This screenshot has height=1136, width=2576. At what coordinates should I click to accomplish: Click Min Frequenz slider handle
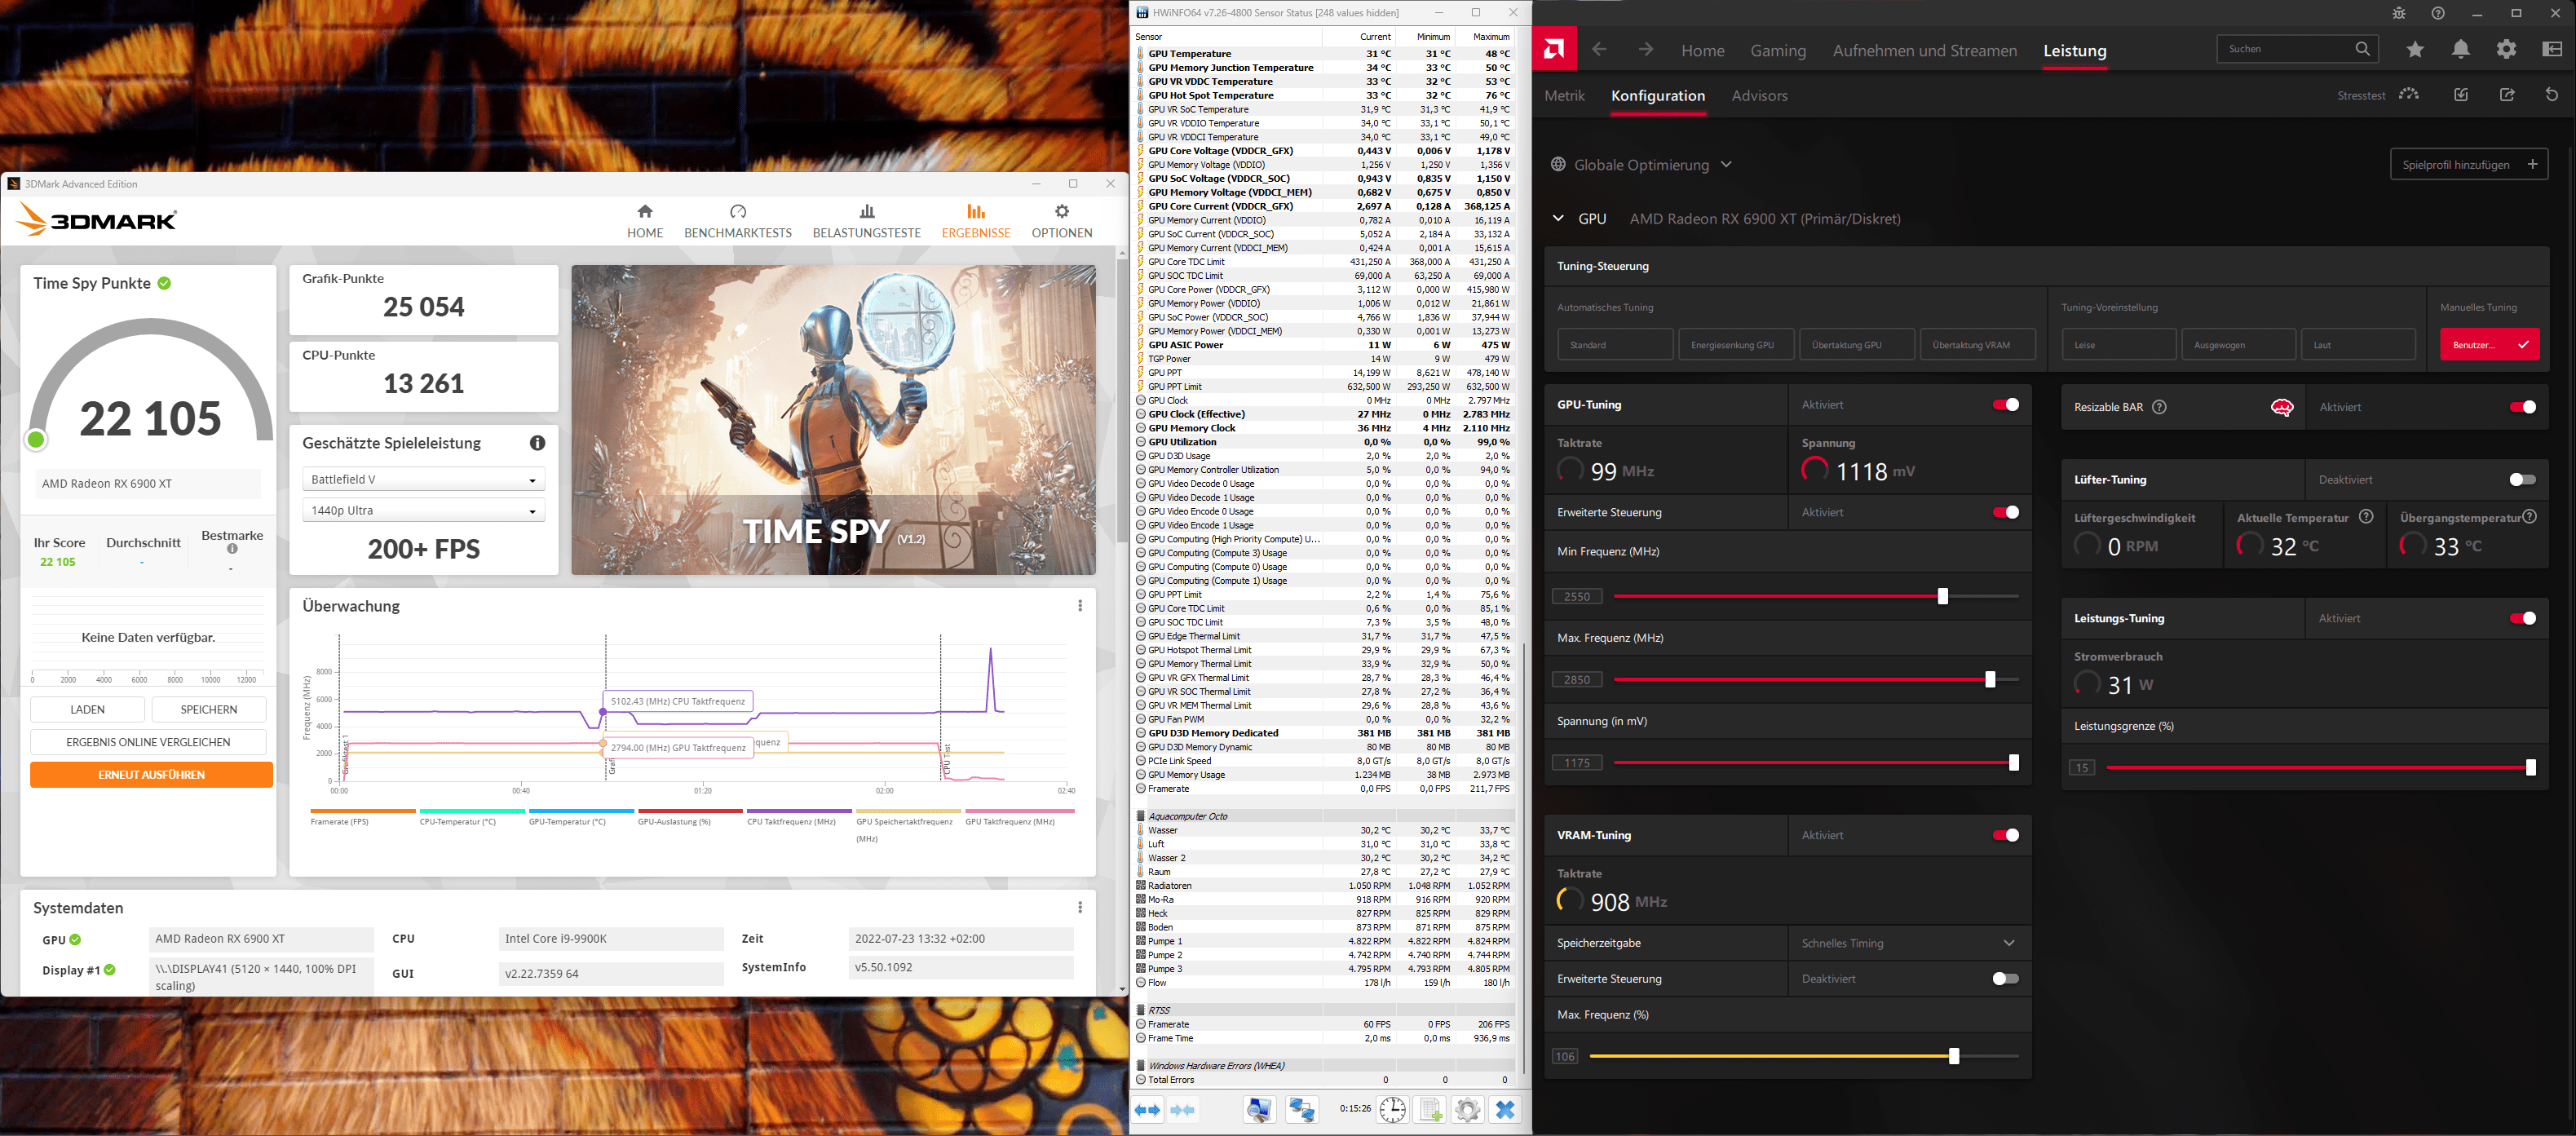tap(1942, 596)
